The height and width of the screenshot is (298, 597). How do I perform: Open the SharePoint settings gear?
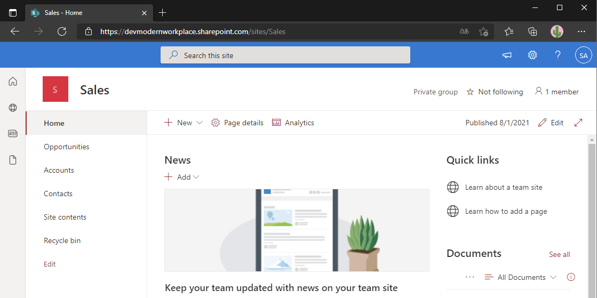pyautogui.click(x=532, y=55)
